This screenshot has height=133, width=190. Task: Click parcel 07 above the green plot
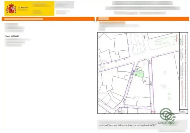(x=137, y=69)
